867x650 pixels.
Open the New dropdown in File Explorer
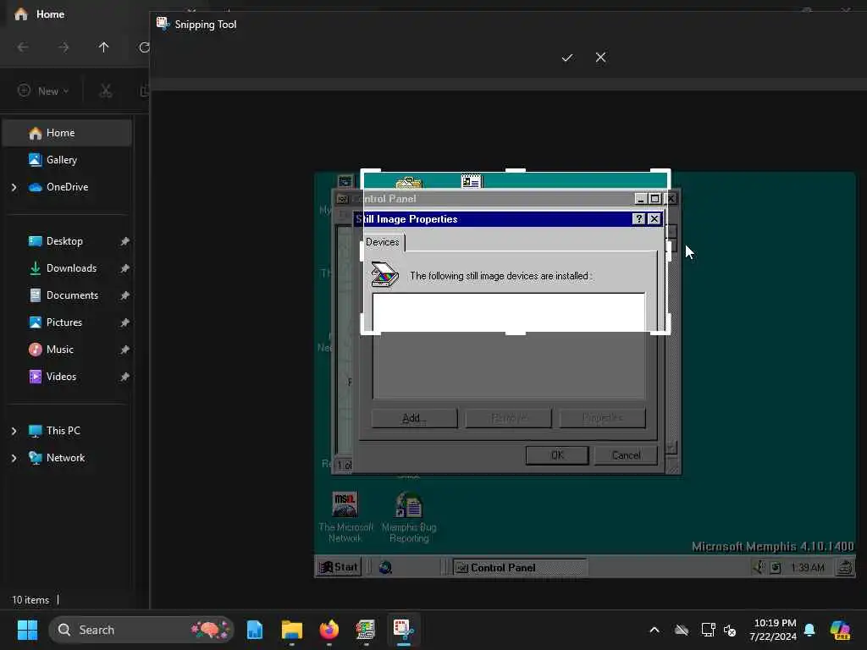coord(43,91)
